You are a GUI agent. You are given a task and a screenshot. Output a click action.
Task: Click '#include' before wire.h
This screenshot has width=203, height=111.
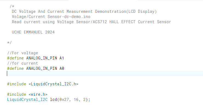point(16,94)
